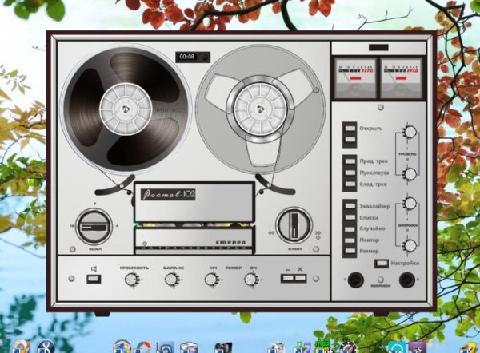
Task: Show the playlists via Списки button
Action: coord(350,217)
